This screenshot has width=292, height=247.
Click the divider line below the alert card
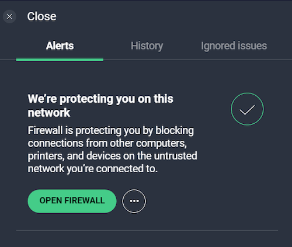(147, 230)
